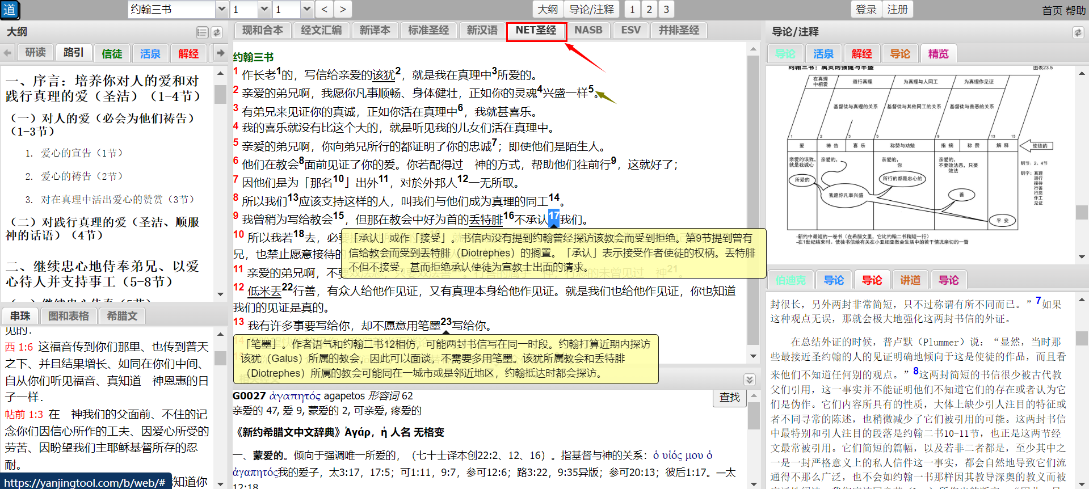Go to next chapter with > arrow
The width and height of the screenshot is (1089, 489).
(342, 9)
